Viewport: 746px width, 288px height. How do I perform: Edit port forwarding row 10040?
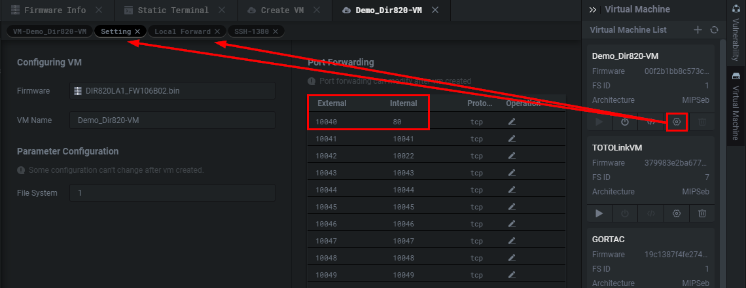[x=512, y=122]
